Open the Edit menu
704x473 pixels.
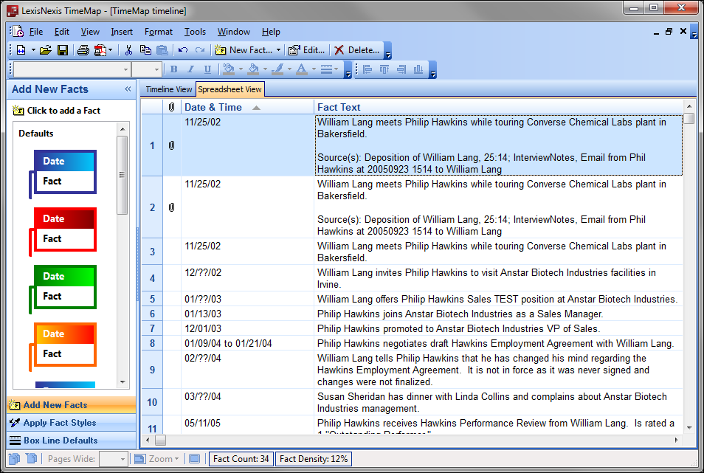tap(61, 32)
